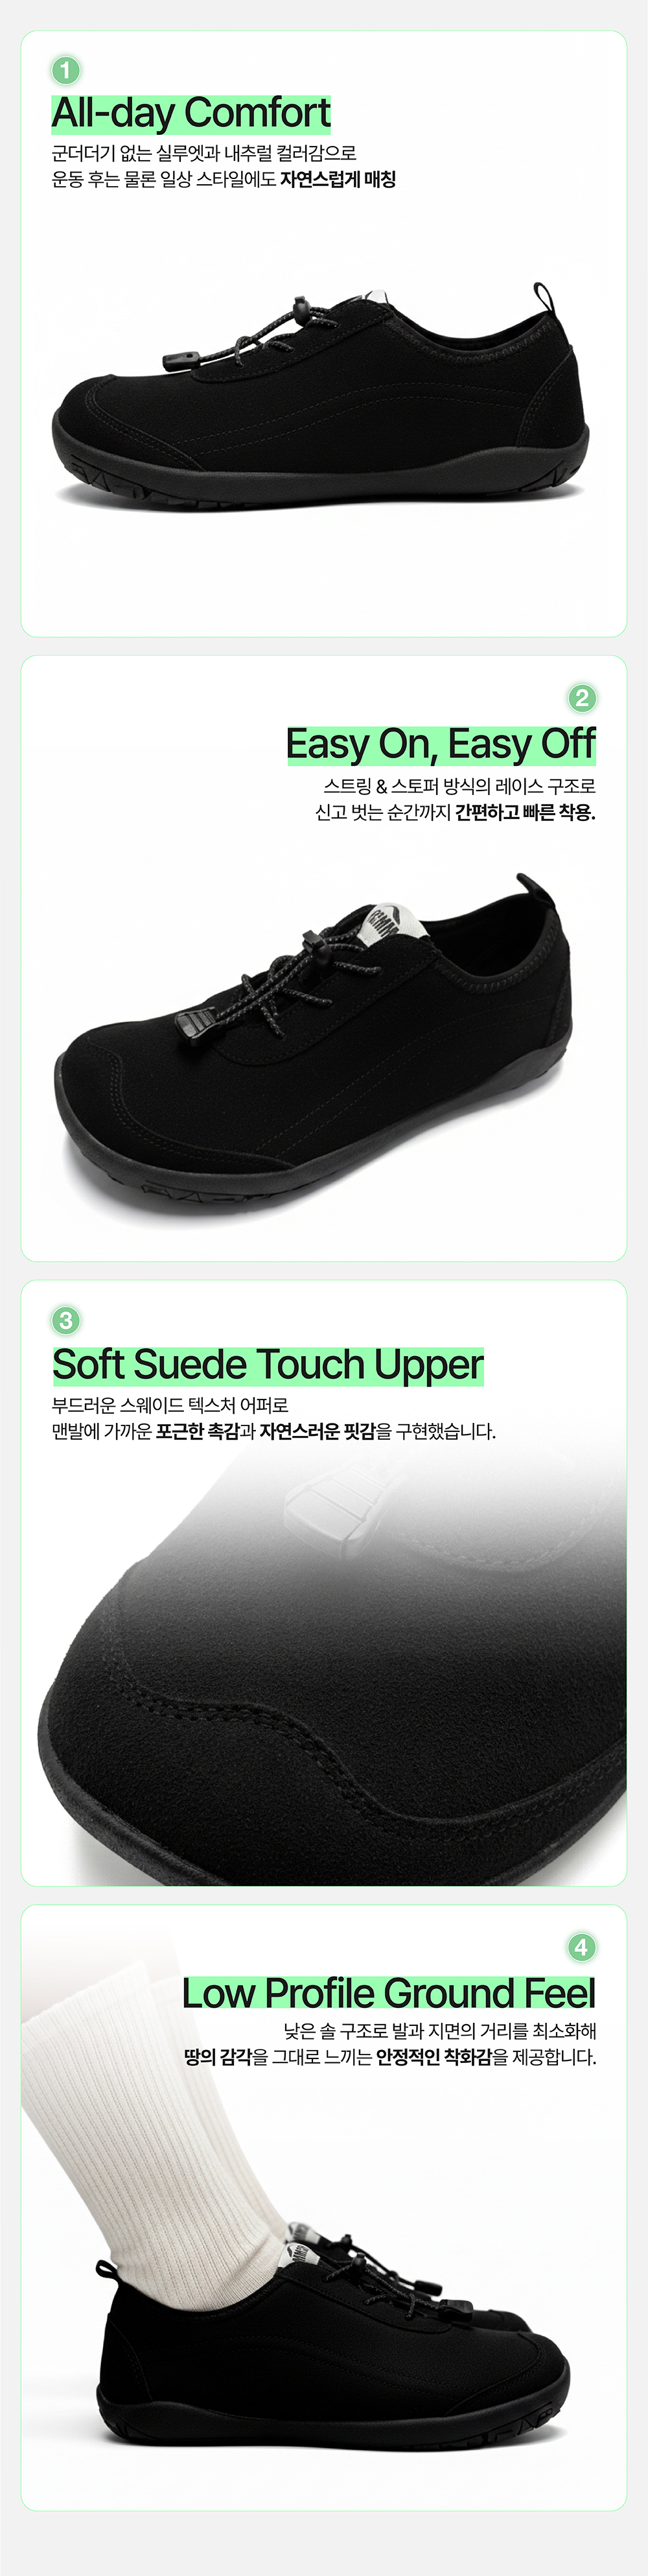Click the Low Profile Ground Feel heading
The width and height of the screenshot is (648, 2576).
388,1993
